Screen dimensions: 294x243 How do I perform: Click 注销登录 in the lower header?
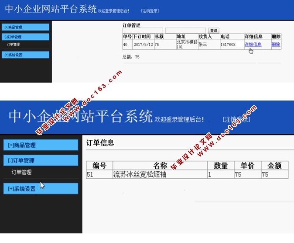[x=236, y=119]
